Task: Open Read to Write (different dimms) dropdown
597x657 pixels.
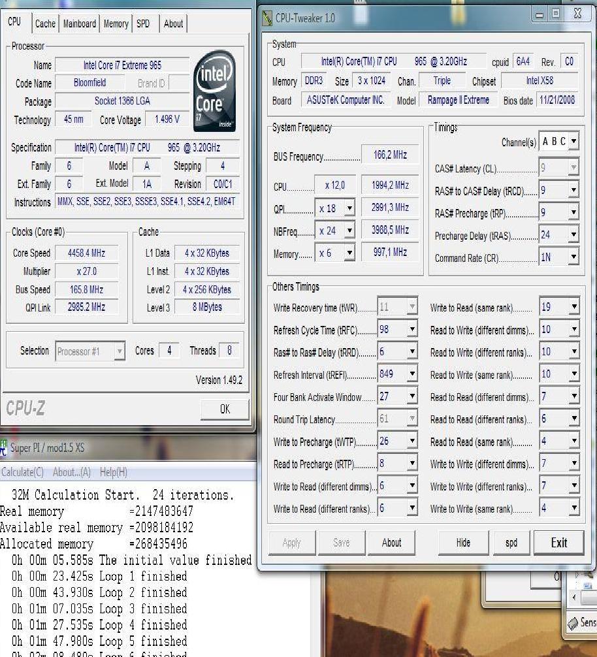Action: point(574,330)
